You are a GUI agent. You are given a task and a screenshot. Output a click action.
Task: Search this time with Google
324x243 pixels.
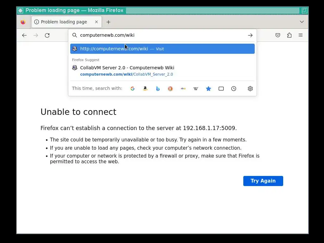[x=133, y=89]
